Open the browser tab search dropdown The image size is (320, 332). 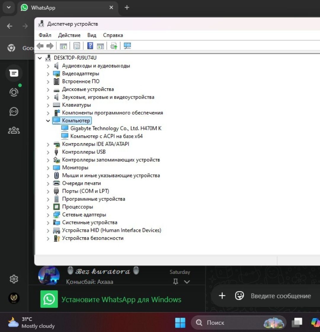[x=9, y=8]
